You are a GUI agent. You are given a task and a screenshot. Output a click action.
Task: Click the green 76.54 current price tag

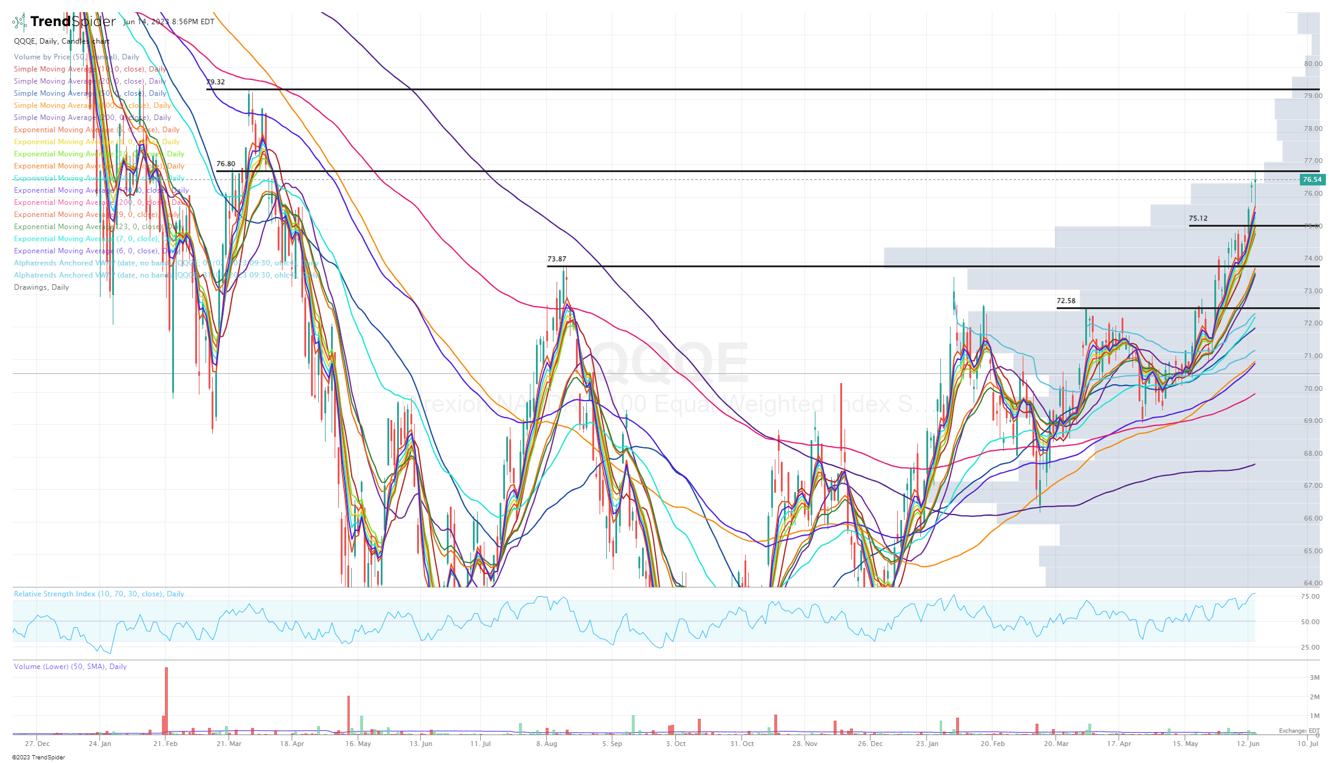(x=1313, y=180)
